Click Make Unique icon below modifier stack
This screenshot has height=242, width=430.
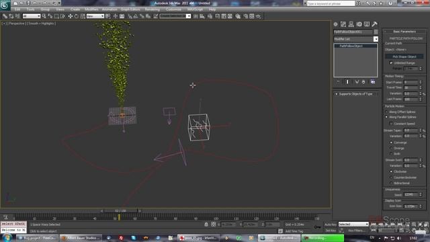click(357, 82)
